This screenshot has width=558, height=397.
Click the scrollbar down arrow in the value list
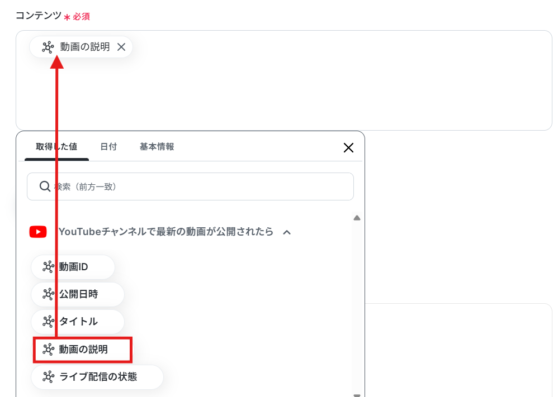[x=357, y=395]
